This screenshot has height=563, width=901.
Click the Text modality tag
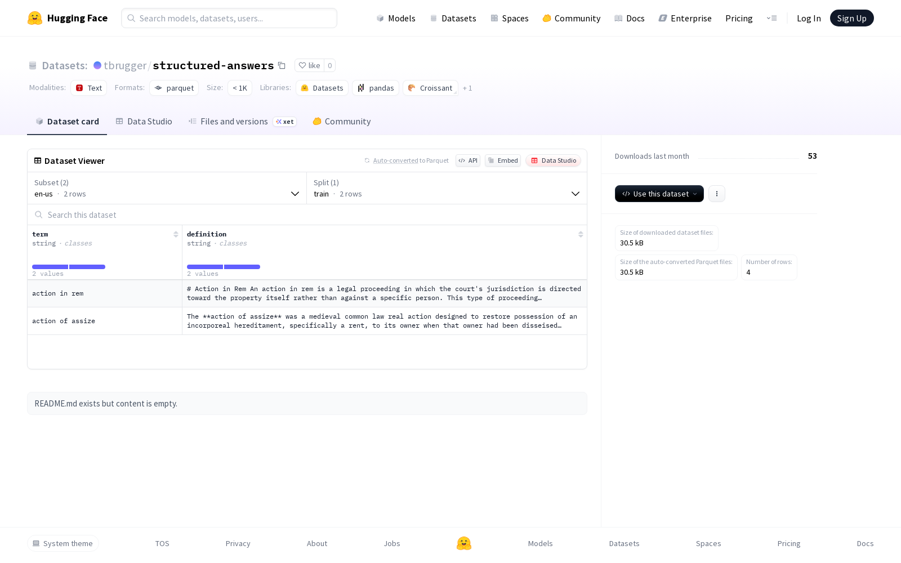88,88
